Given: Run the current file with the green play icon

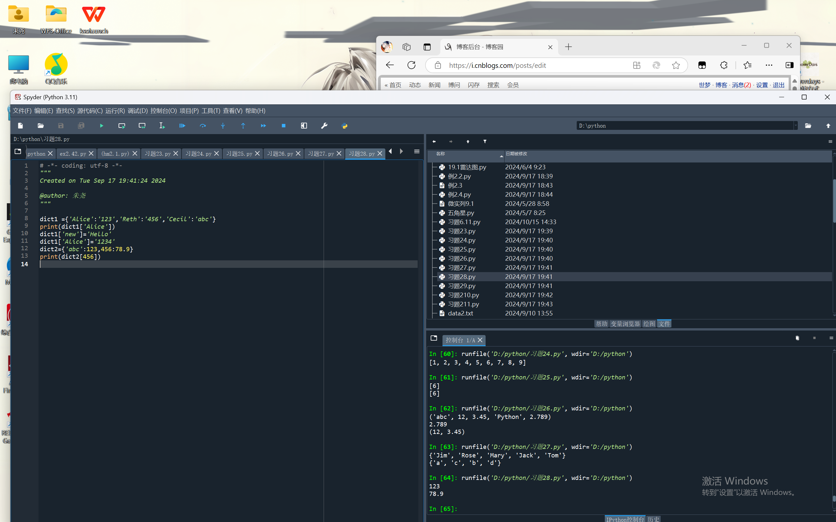Looking at the screenshot, I should [102, 126].
